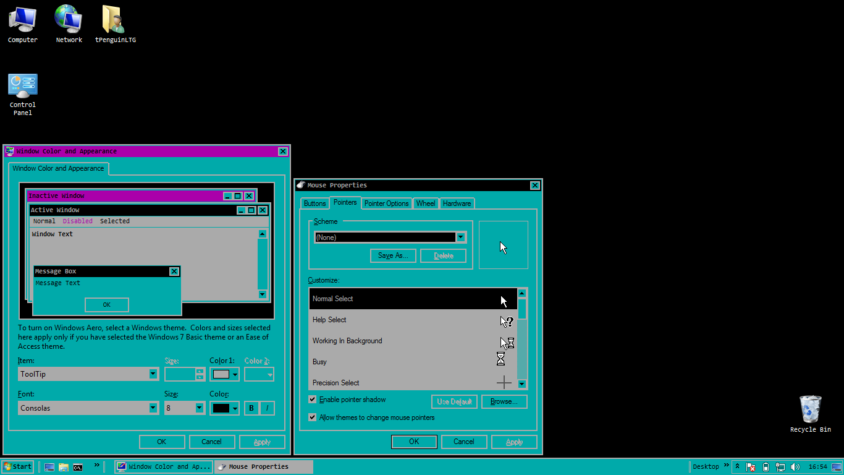The width and height of the screenshot is (844, 475).
Task: Click the Normal Select cursor row
Action: tap(413, 299)
